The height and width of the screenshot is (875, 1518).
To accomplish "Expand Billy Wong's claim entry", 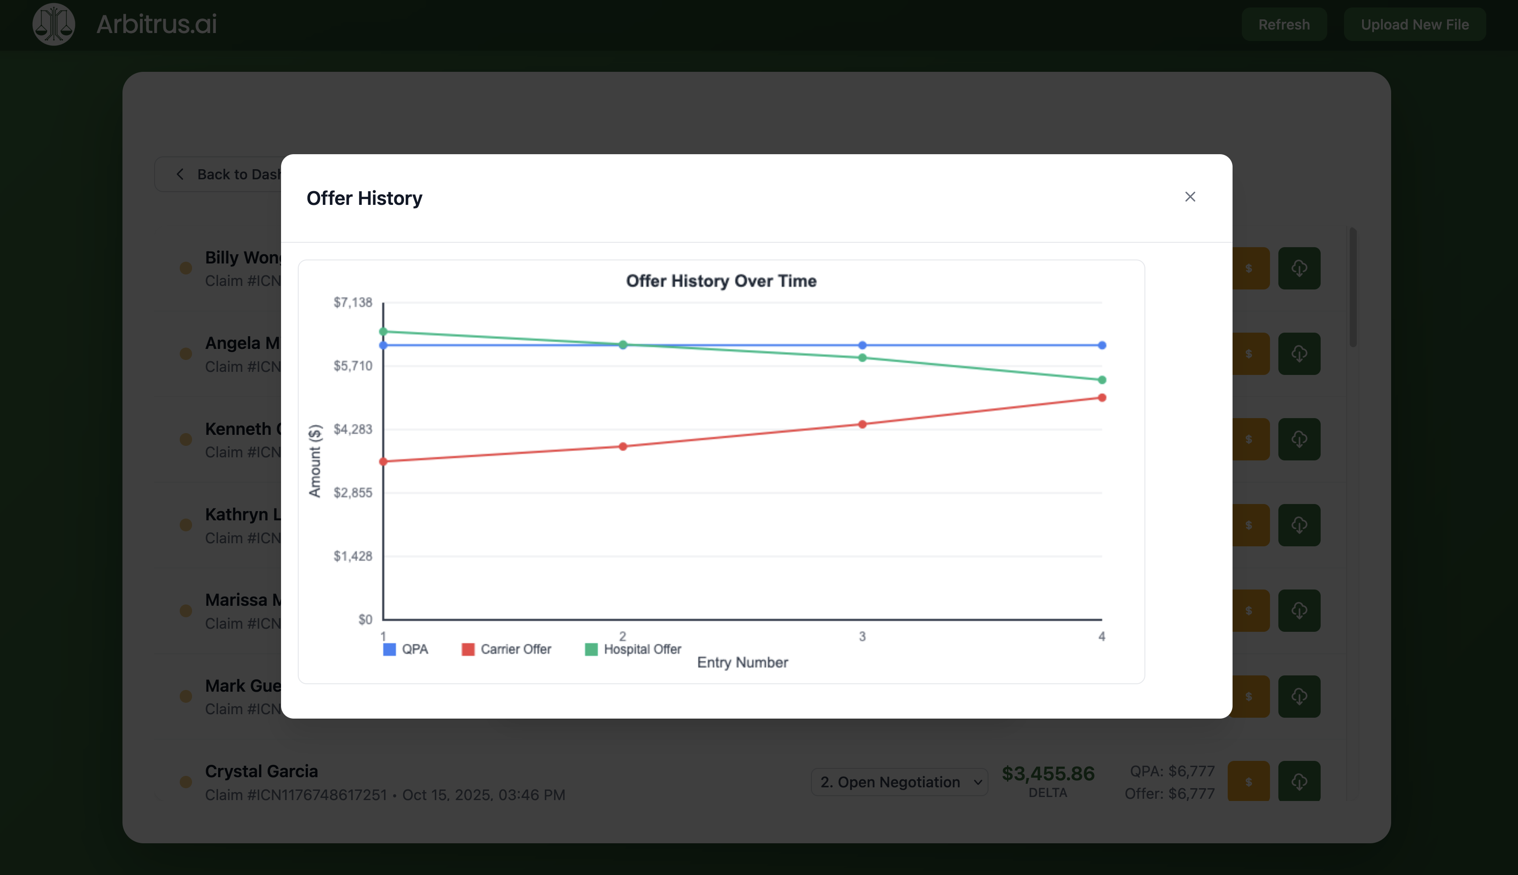I will click(243, 257).
